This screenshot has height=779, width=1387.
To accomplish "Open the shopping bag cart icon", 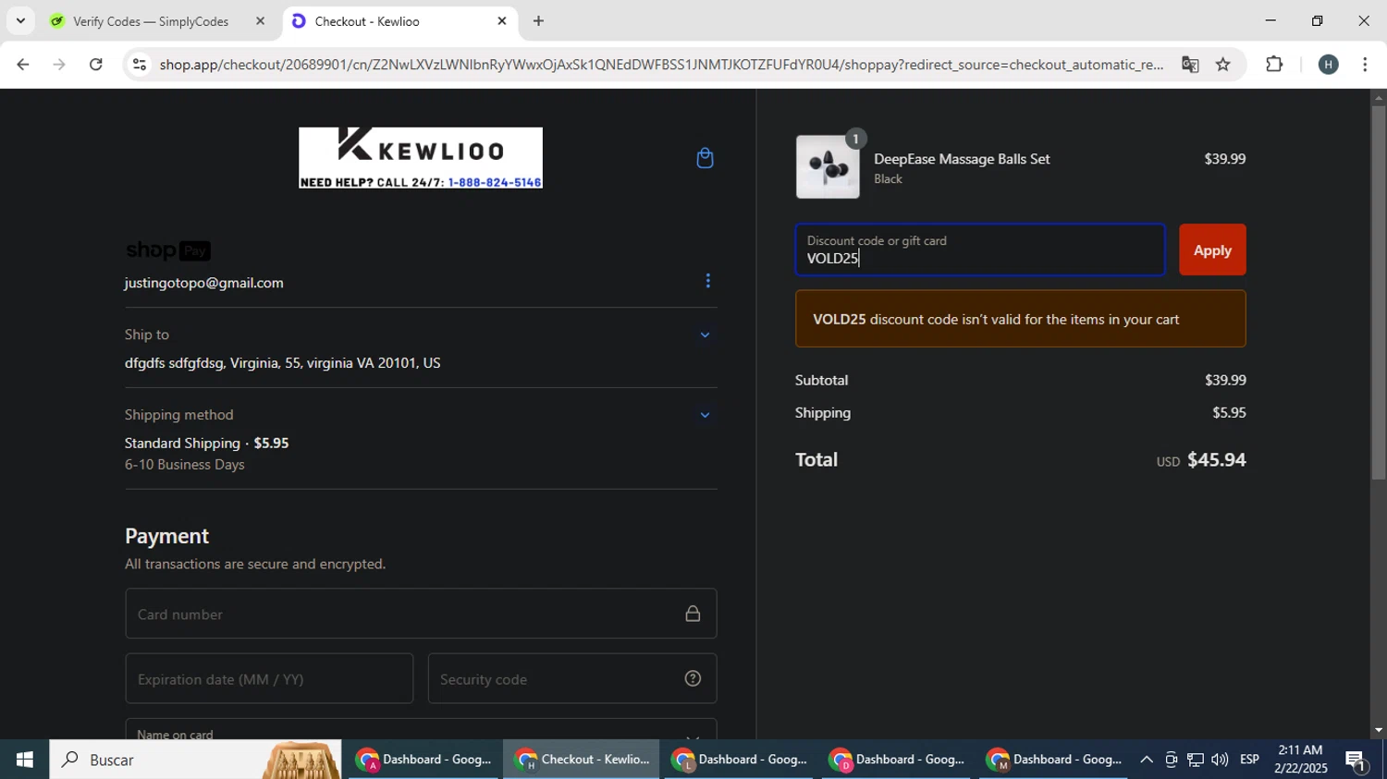I will (x=705, y=158).
